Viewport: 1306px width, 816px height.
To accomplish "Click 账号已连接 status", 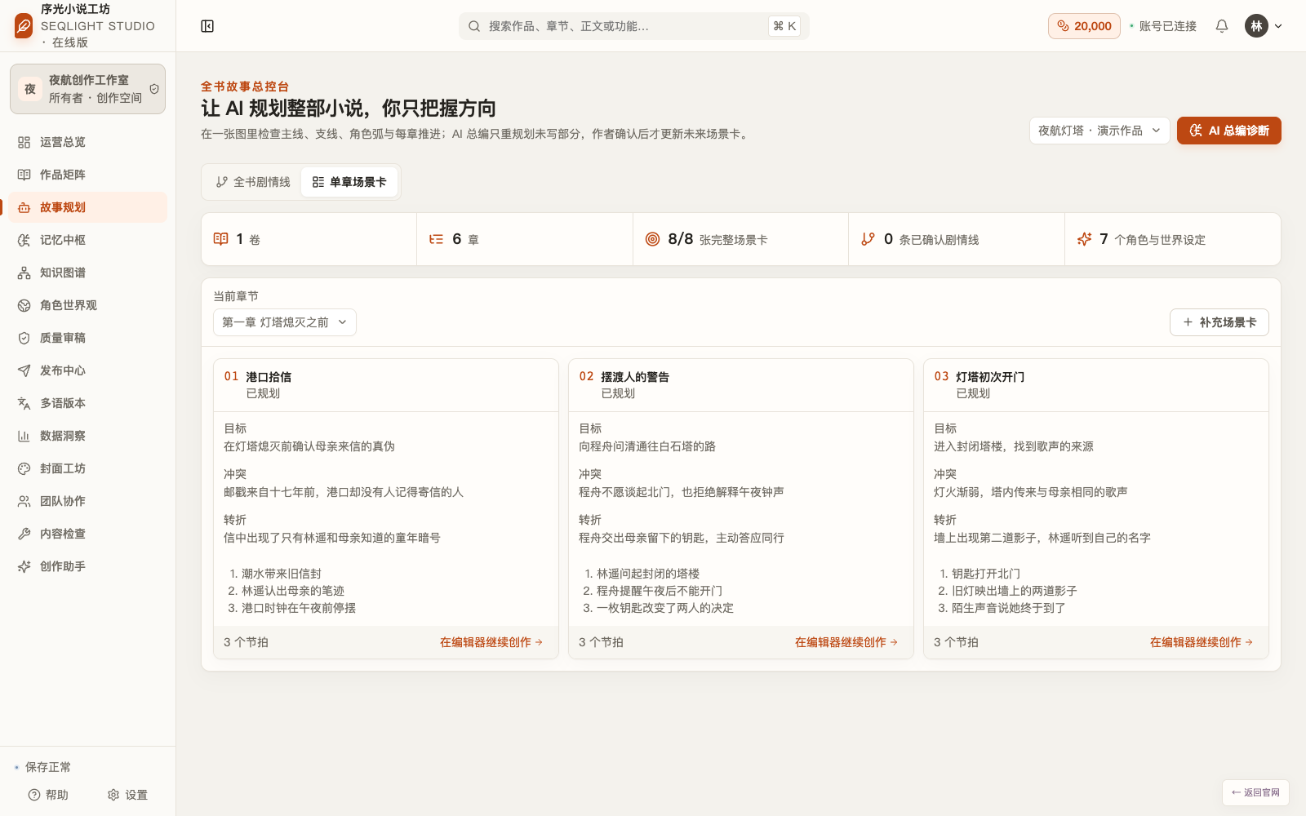I will [1162, 26].
